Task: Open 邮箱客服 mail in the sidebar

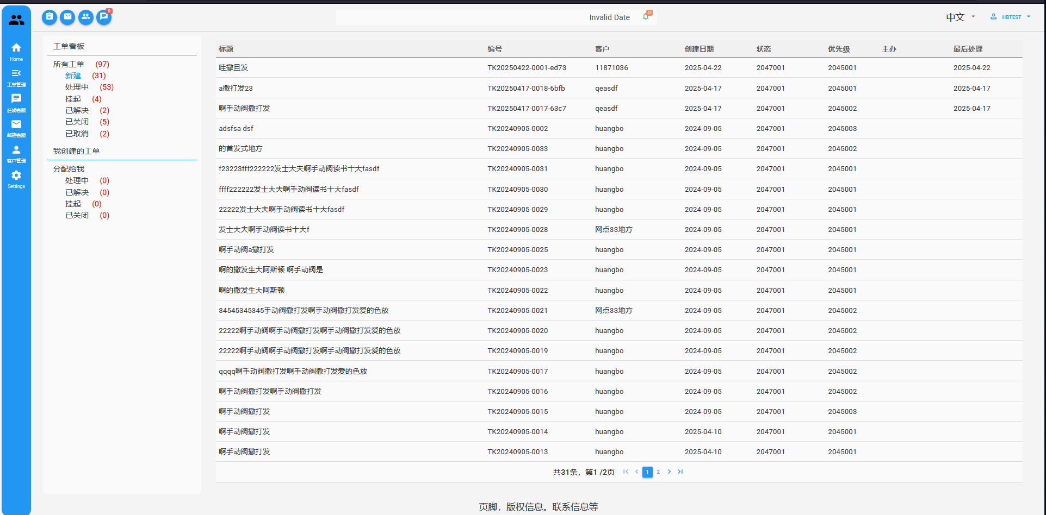Action: (x=16, y=128)
